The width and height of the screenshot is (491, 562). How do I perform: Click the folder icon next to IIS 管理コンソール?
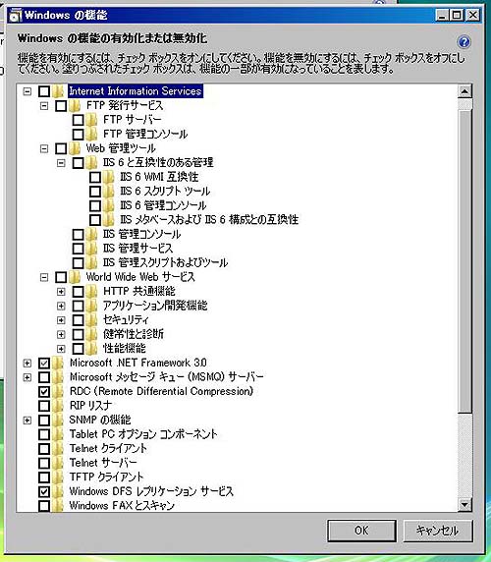[91, 234]
